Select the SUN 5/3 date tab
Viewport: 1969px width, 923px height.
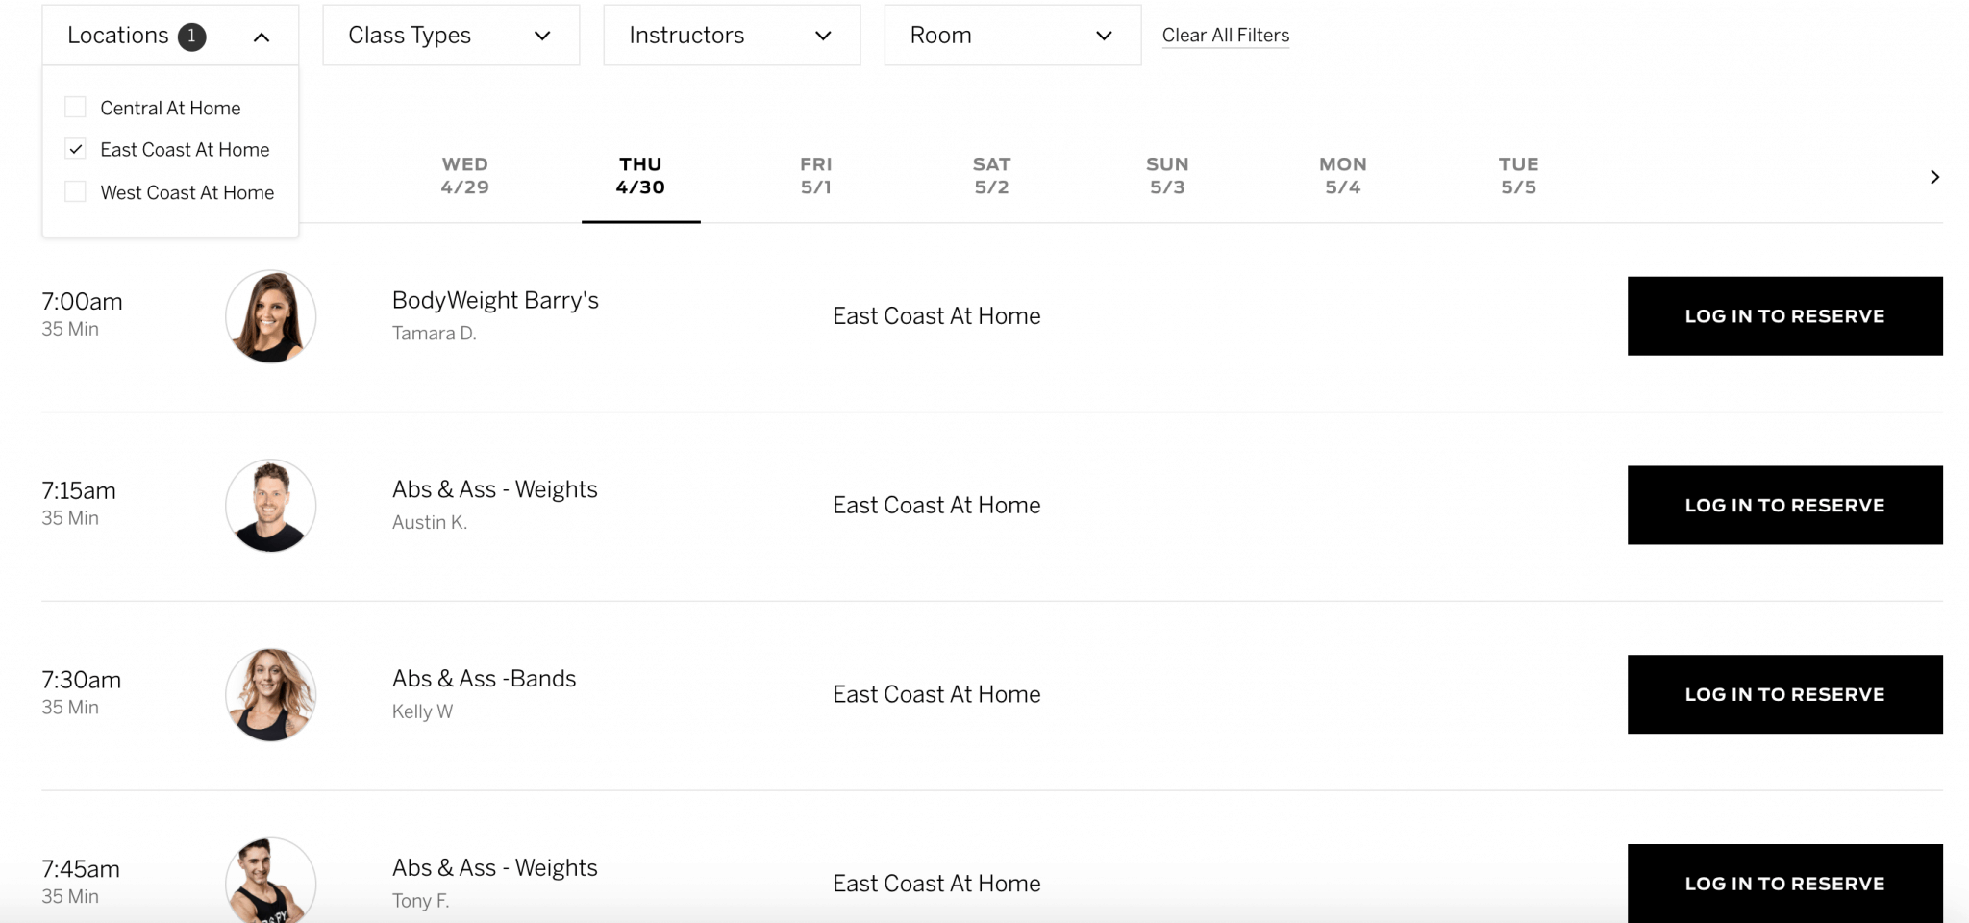pyautogui.click(x=1167, y=176)
